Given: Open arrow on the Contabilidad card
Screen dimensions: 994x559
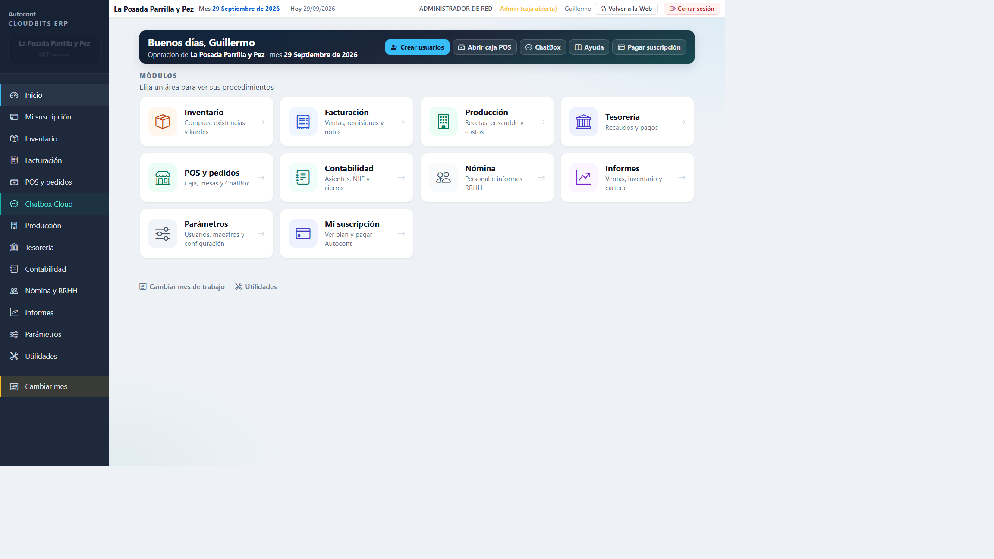Looking at the screenshot, I should pyautogui.click(x=401, y=178).
